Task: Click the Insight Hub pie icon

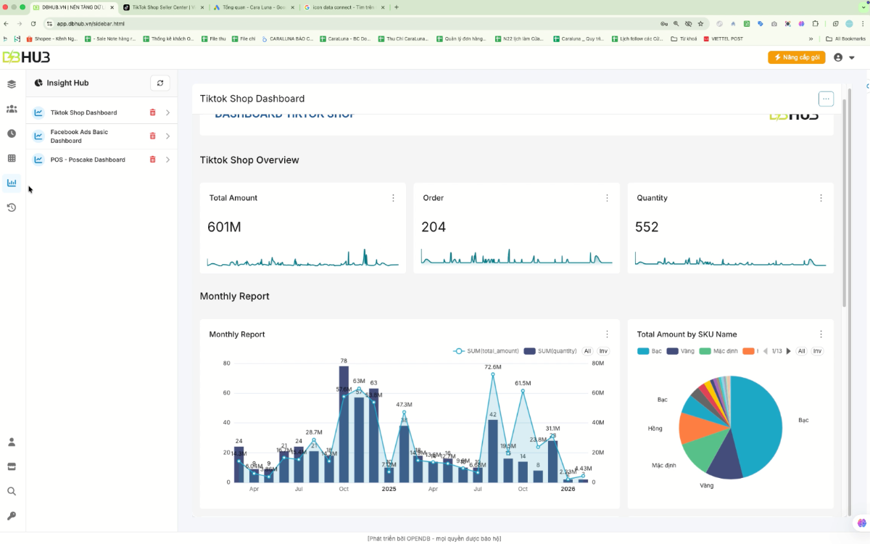Action: click(38, 83)
